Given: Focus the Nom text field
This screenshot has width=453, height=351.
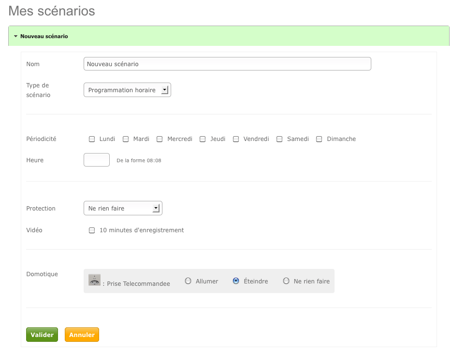Looking at the screenshot, I should pos(227,64).
